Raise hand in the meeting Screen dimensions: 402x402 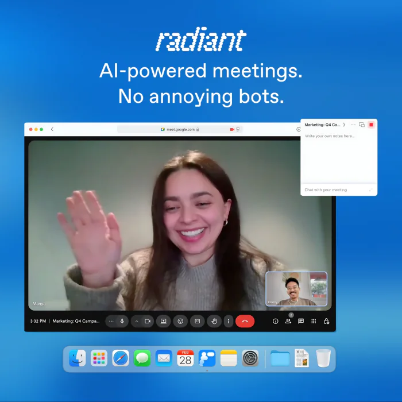tap(214, 321)
